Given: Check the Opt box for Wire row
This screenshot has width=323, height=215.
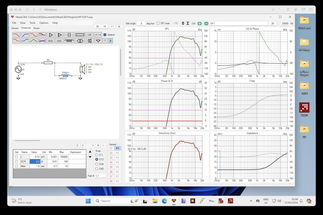Looking at the screenshot, I should point(17,166).
